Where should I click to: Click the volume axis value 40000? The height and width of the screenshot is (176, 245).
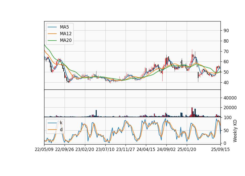230,98
